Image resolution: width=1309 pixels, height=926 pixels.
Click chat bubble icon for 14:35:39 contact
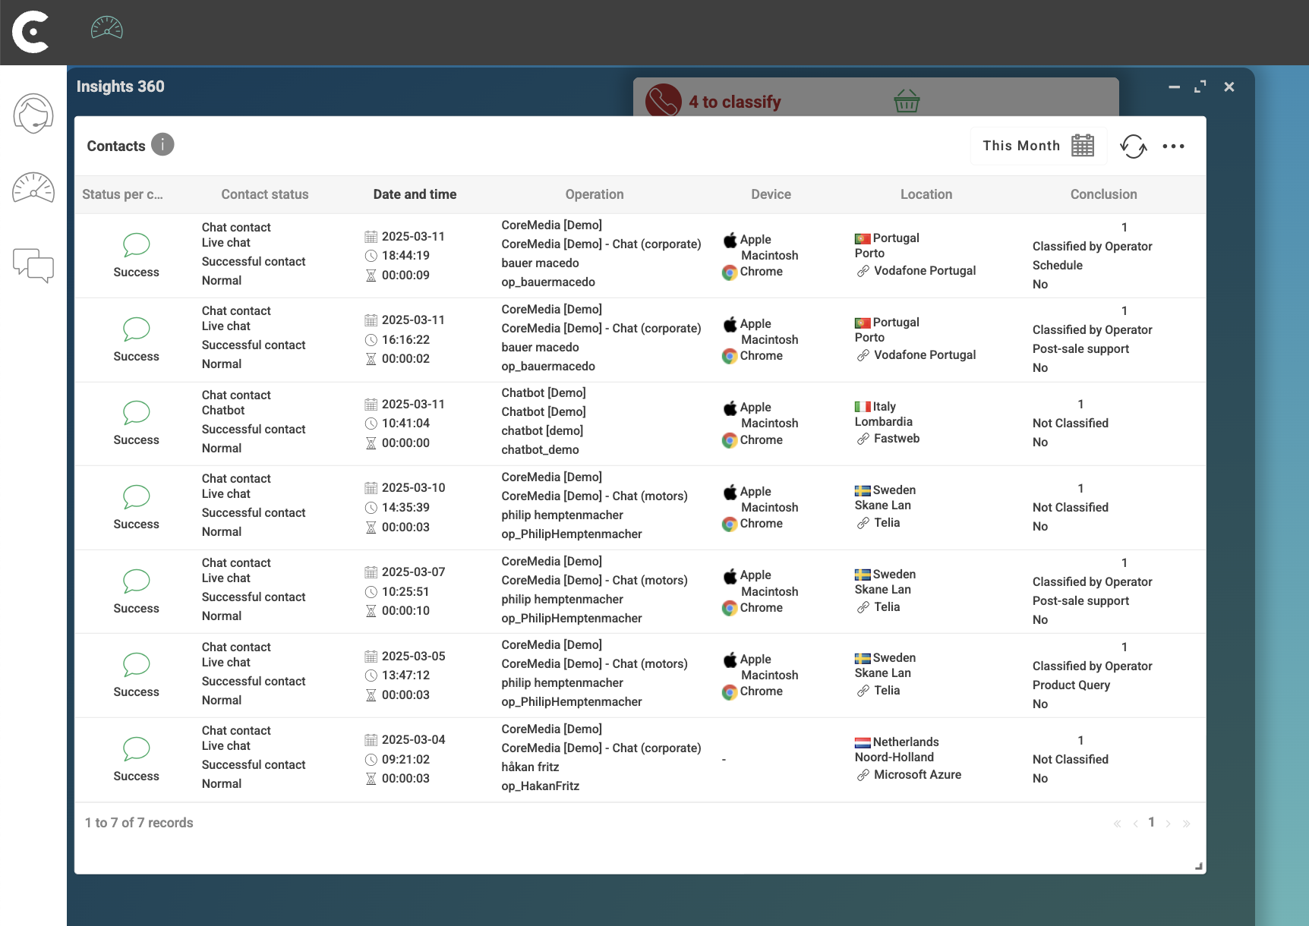(137, 497)
